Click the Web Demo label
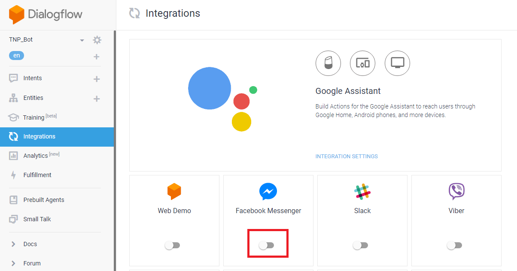The image size is (517, 271). 174,211
